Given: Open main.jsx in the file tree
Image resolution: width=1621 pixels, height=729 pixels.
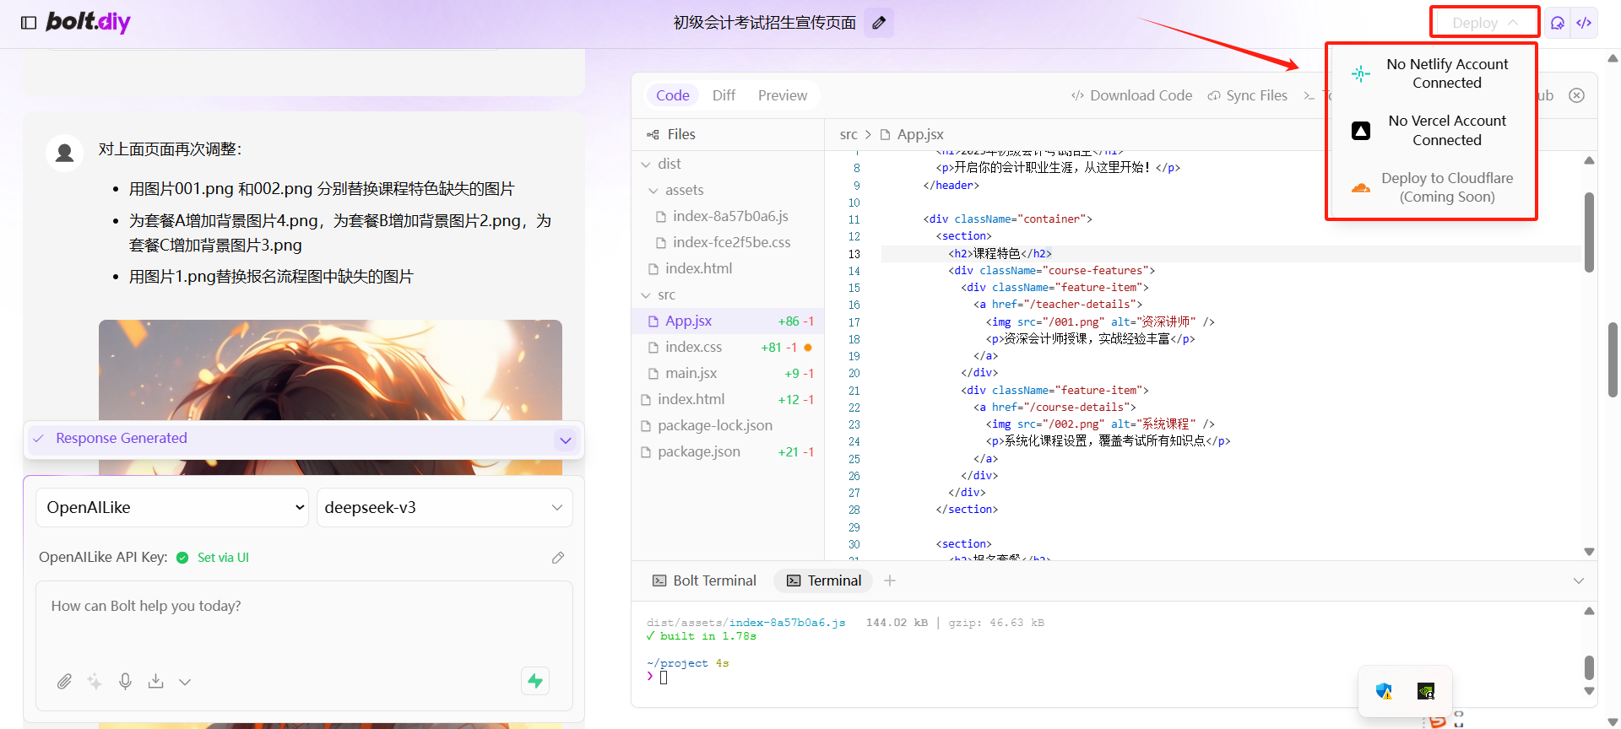Looking at the screenshot, I should point(728,373).
